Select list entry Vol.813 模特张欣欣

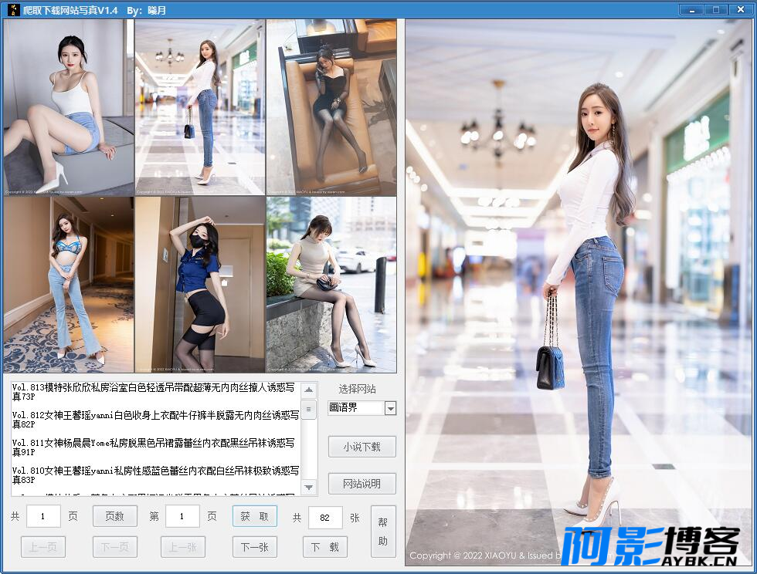[x=155, y=392]
